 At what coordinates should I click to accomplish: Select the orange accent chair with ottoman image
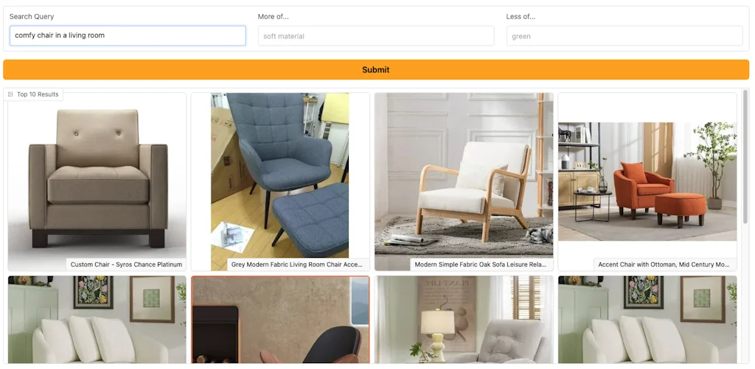coord(647,182)
